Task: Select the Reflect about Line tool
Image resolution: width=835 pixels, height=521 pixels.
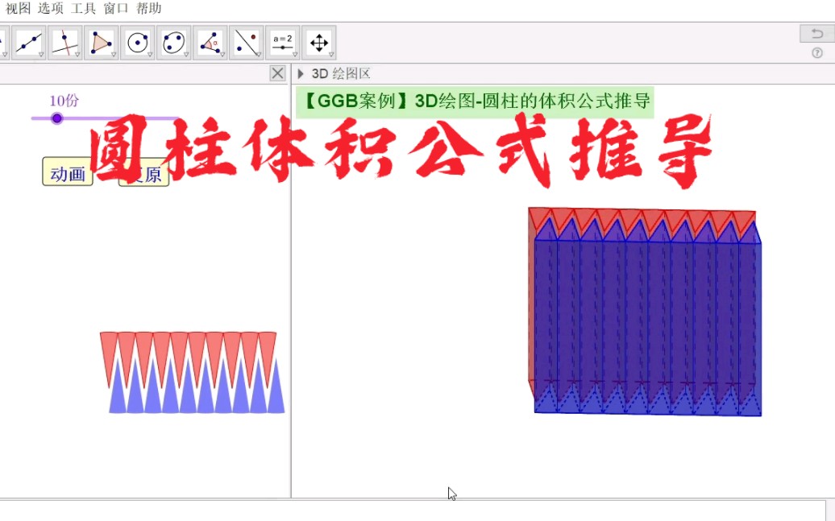Action: (x=247, y=42)
